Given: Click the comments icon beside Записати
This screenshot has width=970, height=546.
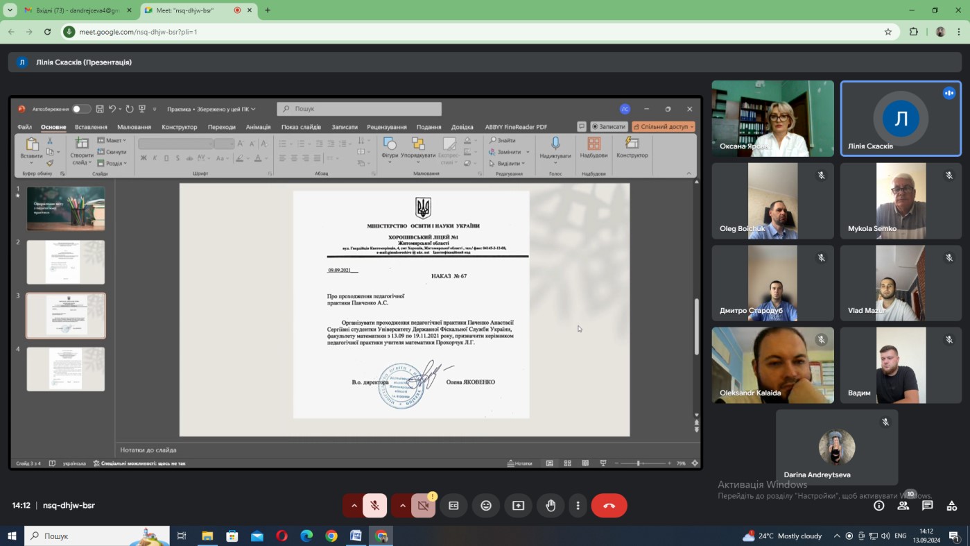Looking at the screenshot, I should pos(582,127).
